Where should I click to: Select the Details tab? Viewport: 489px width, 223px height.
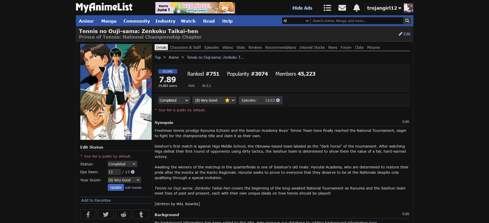tap(161, 47)
